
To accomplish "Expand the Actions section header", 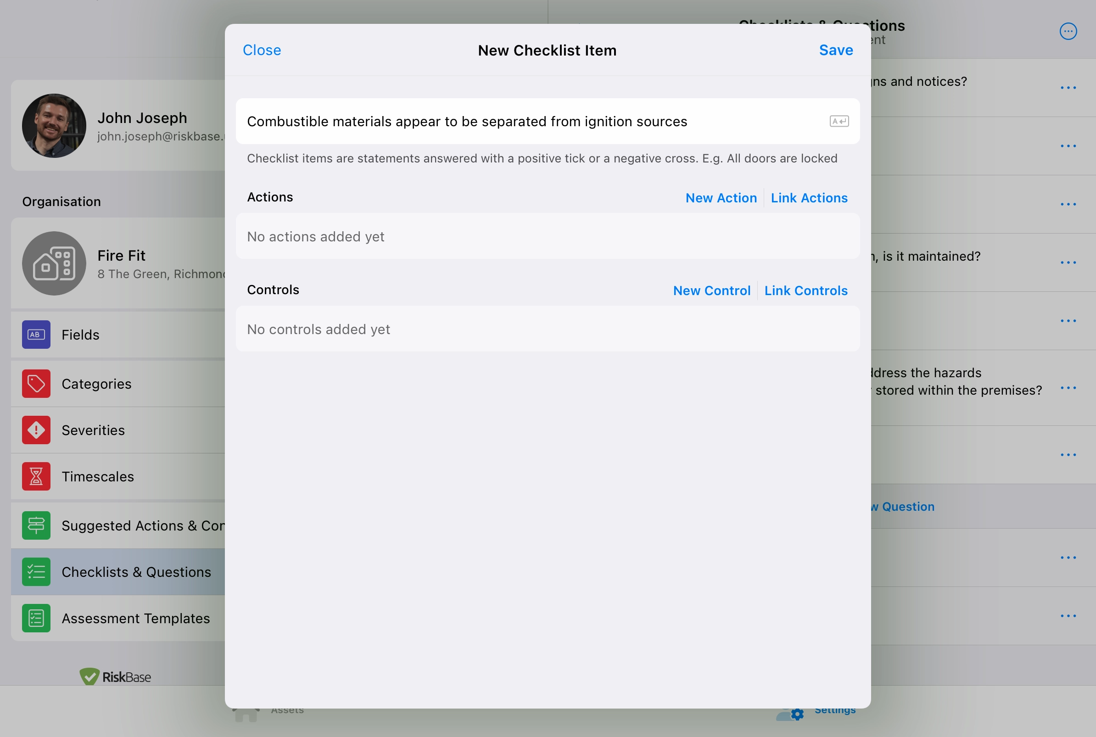I will point(270,197).
